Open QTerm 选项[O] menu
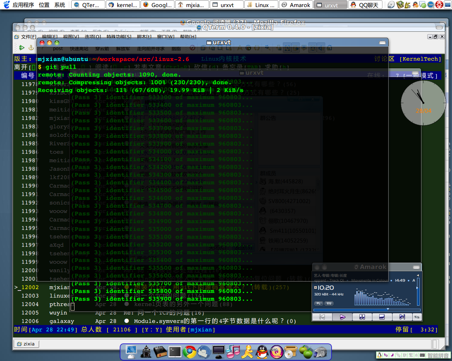 pyautogui.click(x=93, y=37)
